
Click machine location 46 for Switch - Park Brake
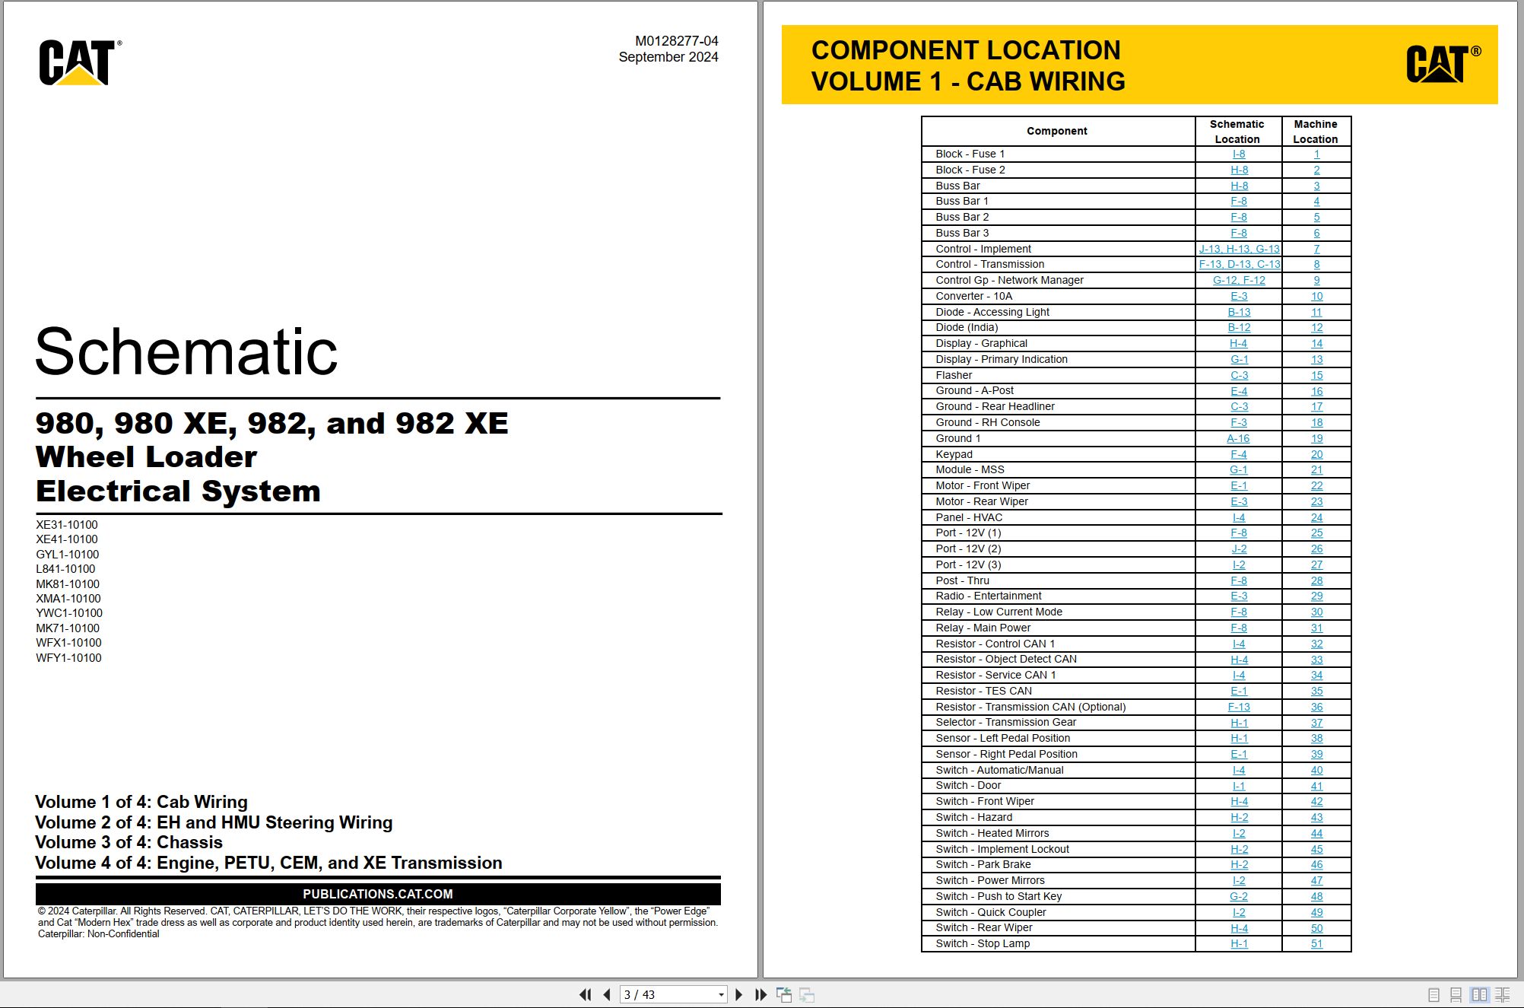tap(1316, 864)
